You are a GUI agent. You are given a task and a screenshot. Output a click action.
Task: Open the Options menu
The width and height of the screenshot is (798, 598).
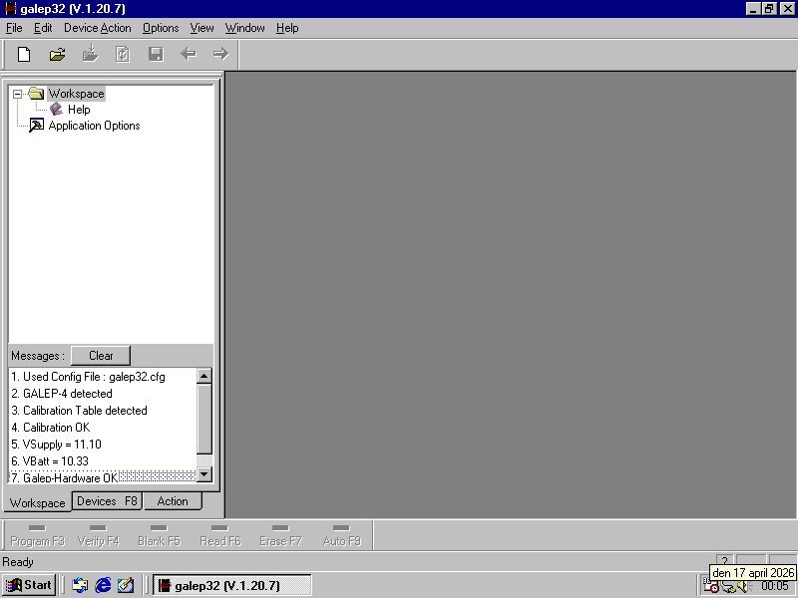coord(161,28)
